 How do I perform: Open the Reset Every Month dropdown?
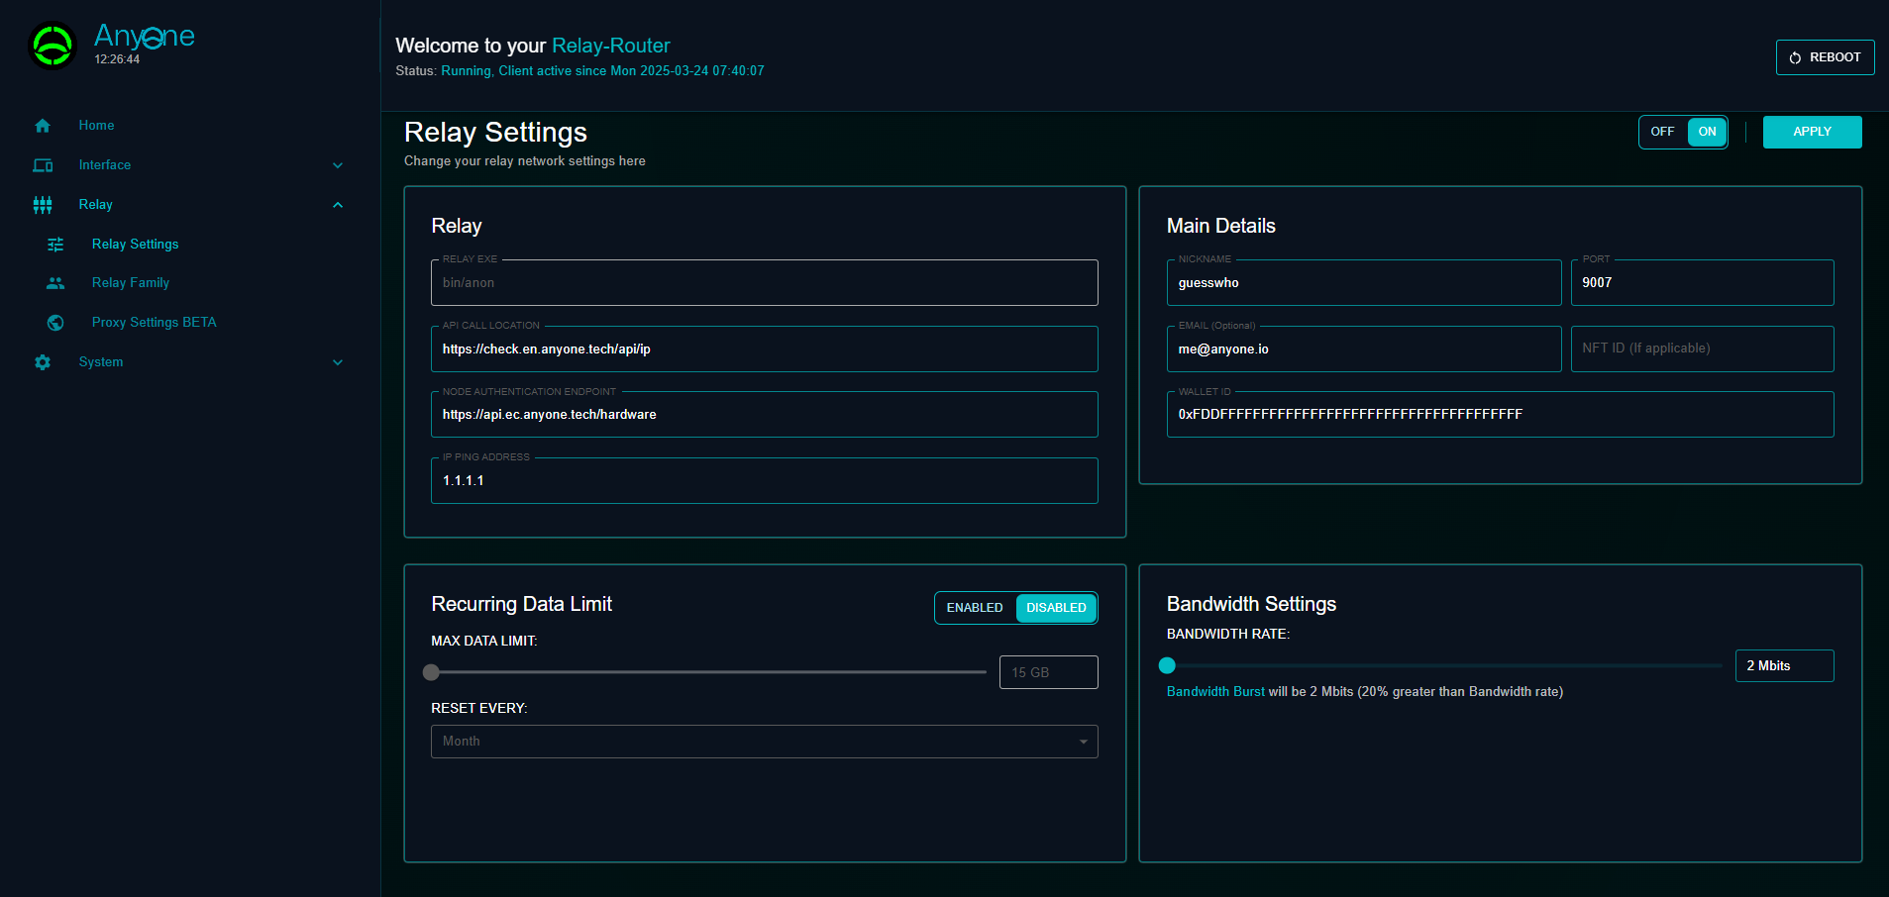[764, 742]
